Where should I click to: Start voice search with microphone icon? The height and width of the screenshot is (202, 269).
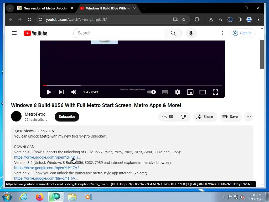click(x=191, y=33)
